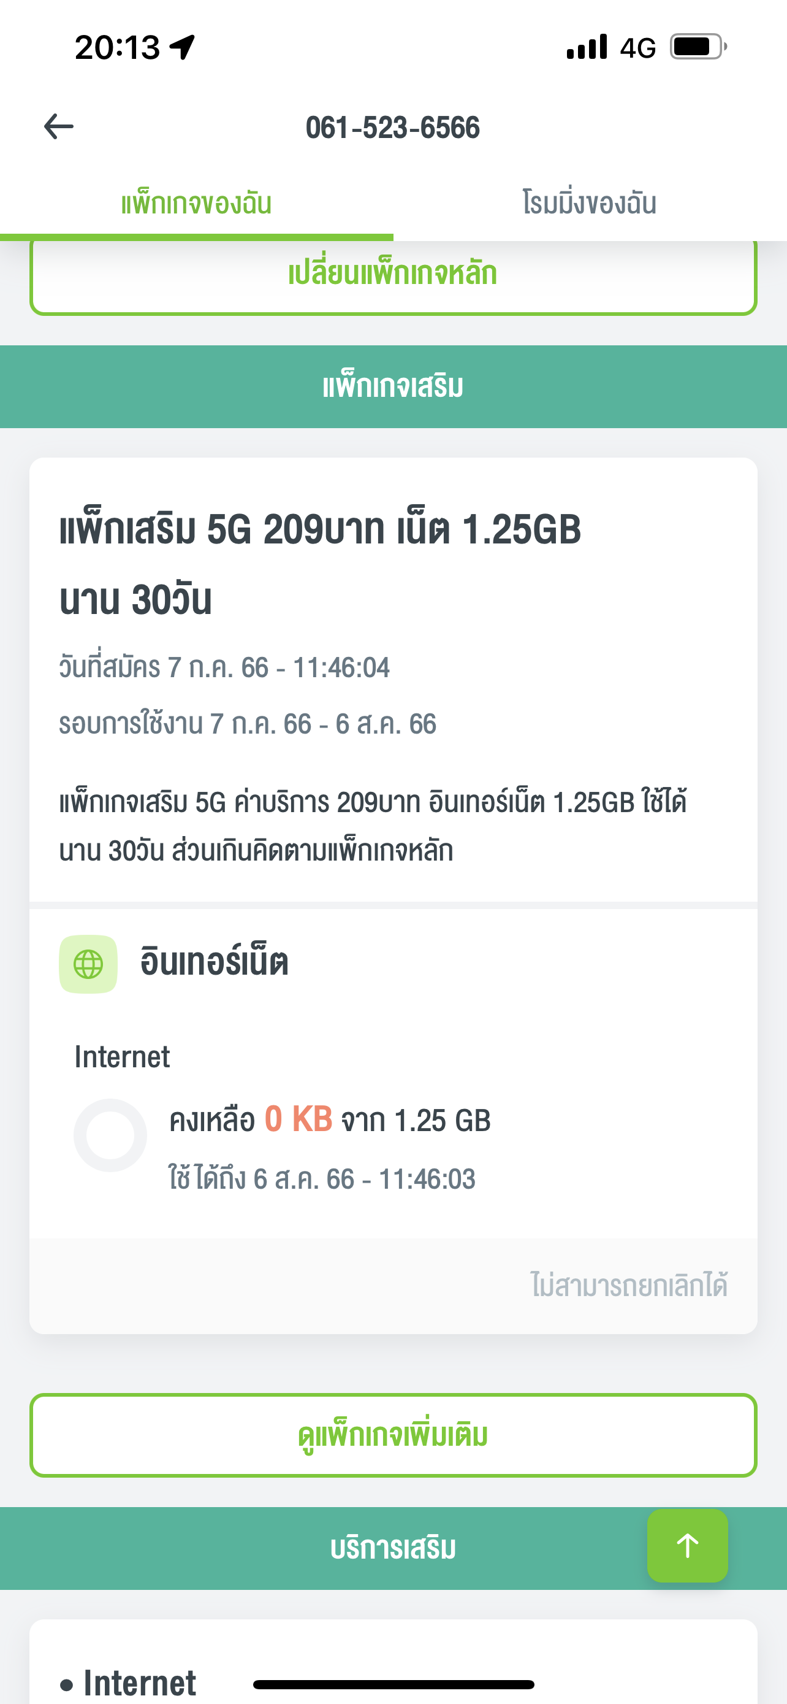Tap the back arrow icon
Screen dimensions: 787x1704
pyautogui.click(x=59, y=126)
